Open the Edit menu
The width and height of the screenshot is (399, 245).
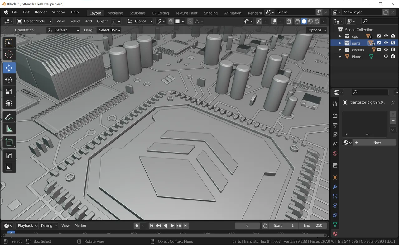[x=26, y=12]
